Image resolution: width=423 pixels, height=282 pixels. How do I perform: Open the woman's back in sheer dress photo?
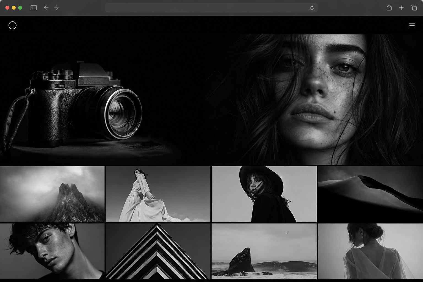pyautogui.click(x=370, y=251)
